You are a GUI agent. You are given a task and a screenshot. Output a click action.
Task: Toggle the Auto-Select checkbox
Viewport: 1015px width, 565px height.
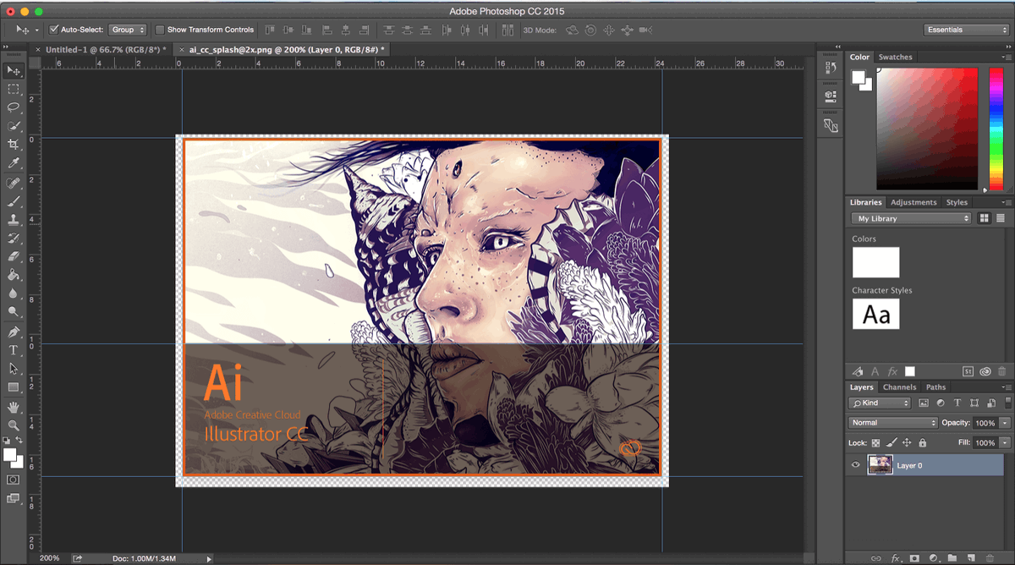tap(54, 30)
